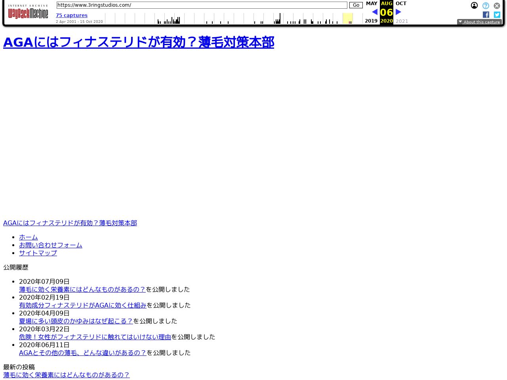Select the highlighted 2020 timeline year
Screen dimensions: 507x380
pos(347,18)
